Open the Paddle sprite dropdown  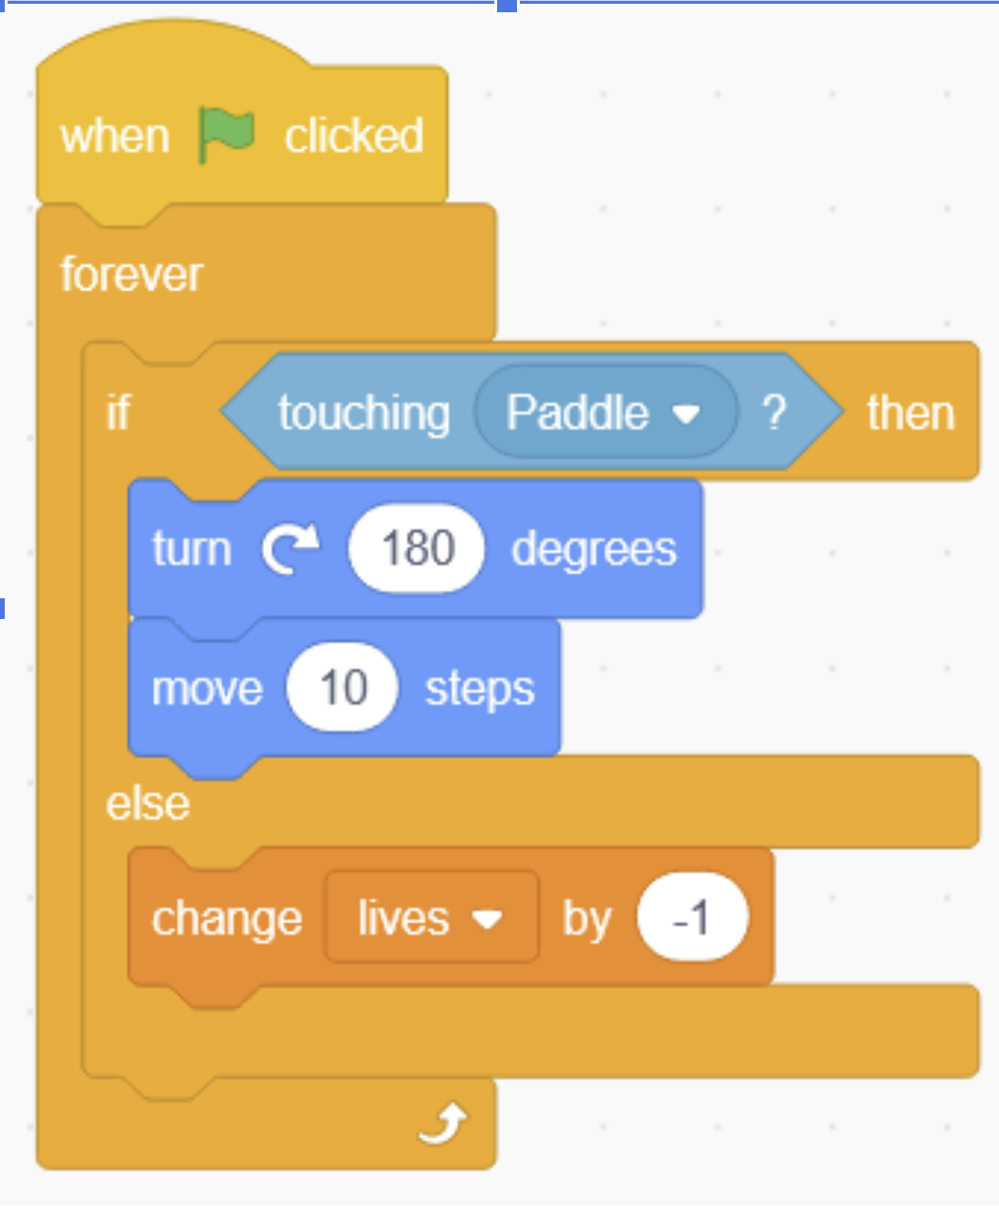pos(605,410)
